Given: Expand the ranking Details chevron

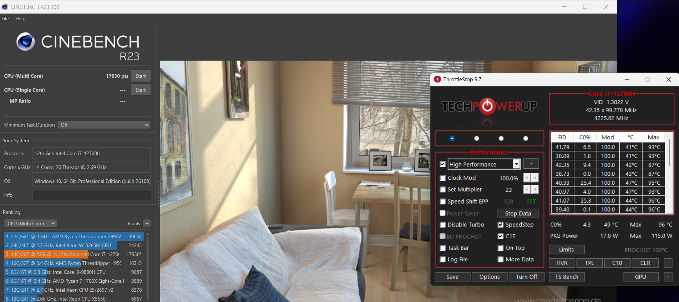Looking at the screenshot, I should point(147,224).
